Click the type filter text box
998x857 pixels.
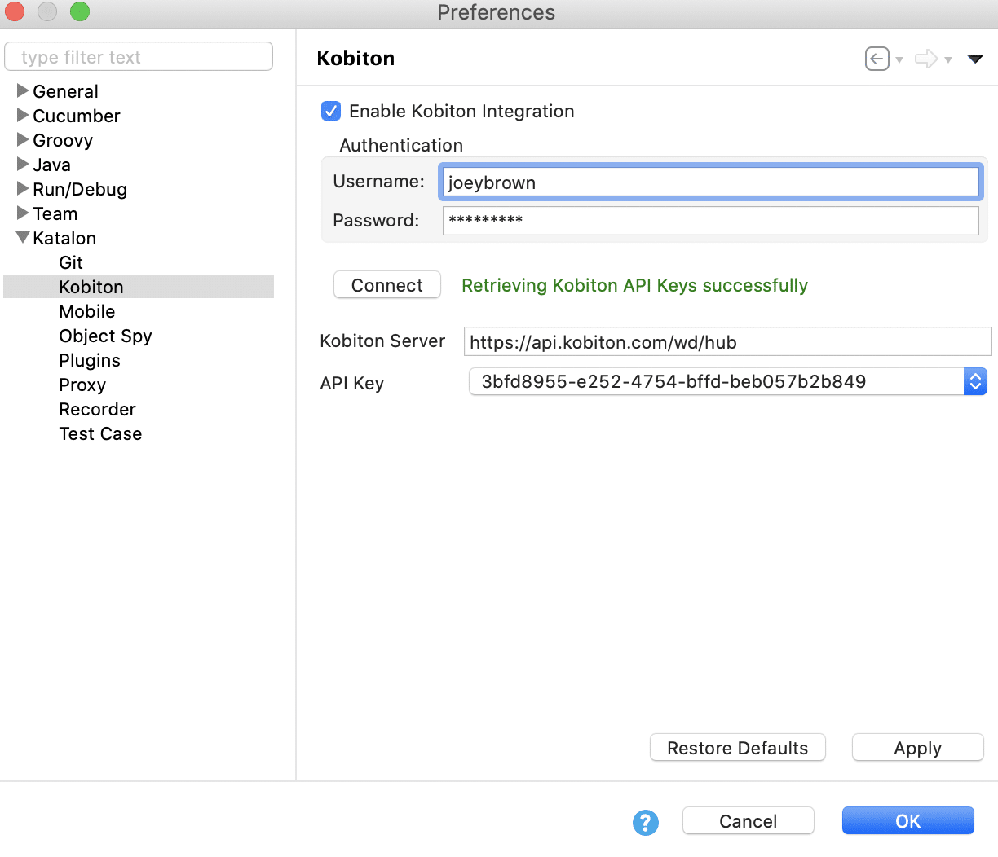point(139,57)
